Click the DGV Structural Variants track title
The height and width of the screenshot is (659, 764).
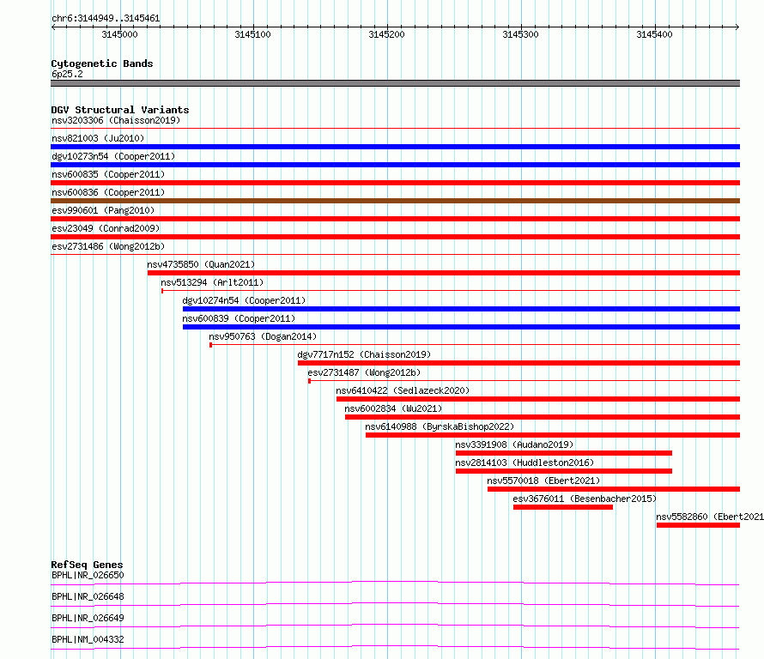[x=120, y=110]
